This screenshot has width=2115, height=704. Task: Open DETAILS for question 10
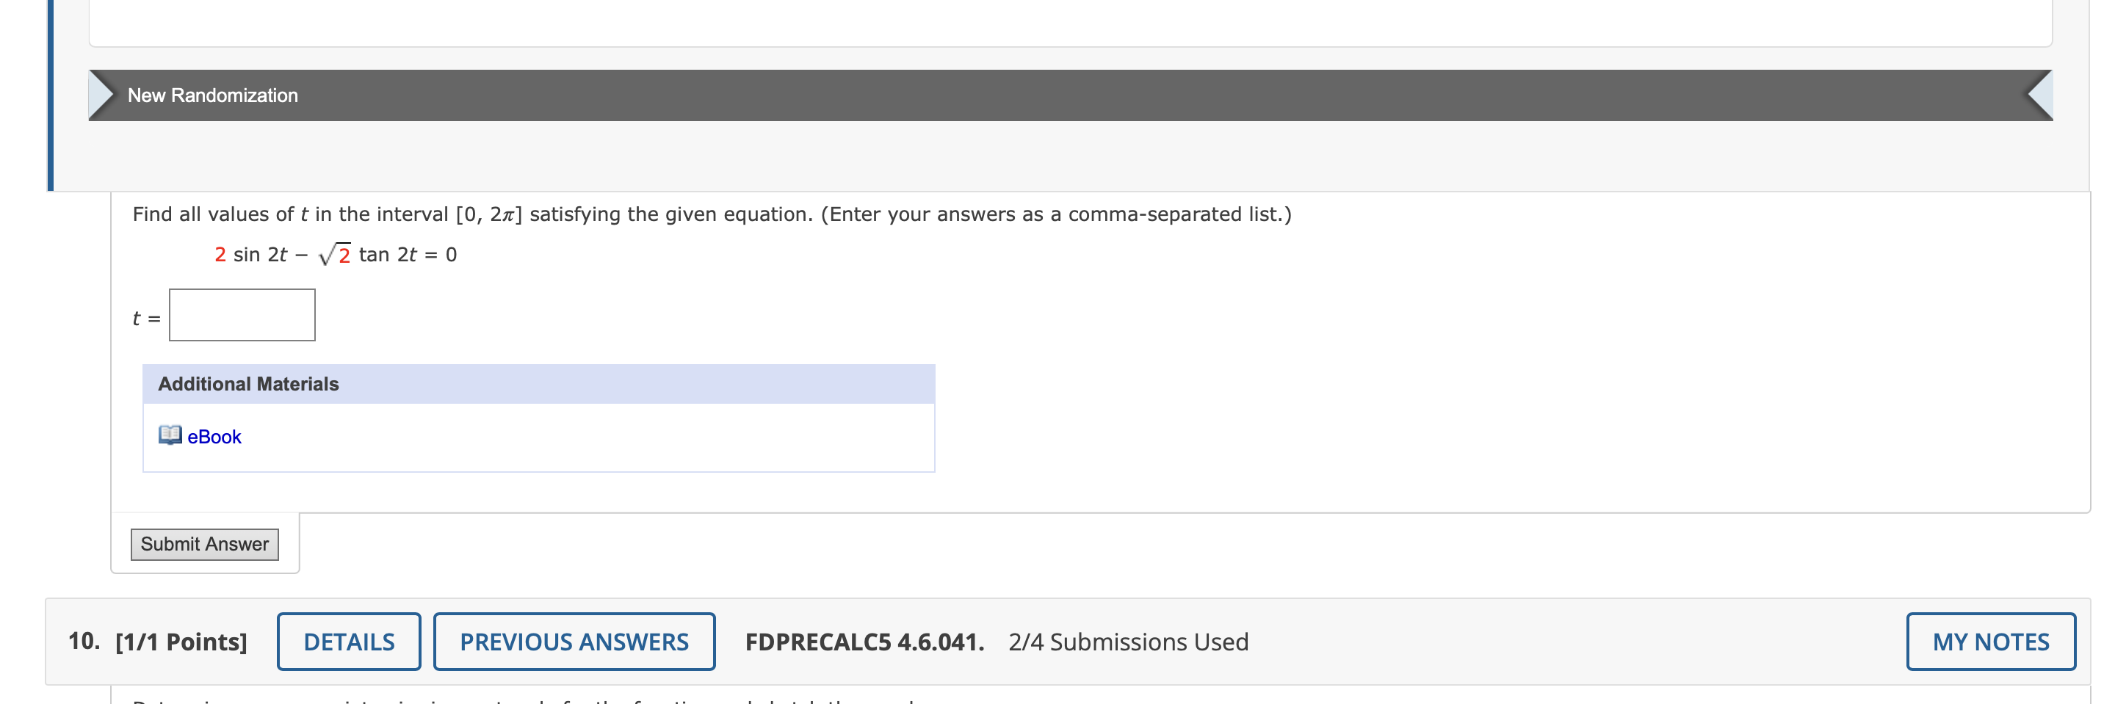pos(348,642)
